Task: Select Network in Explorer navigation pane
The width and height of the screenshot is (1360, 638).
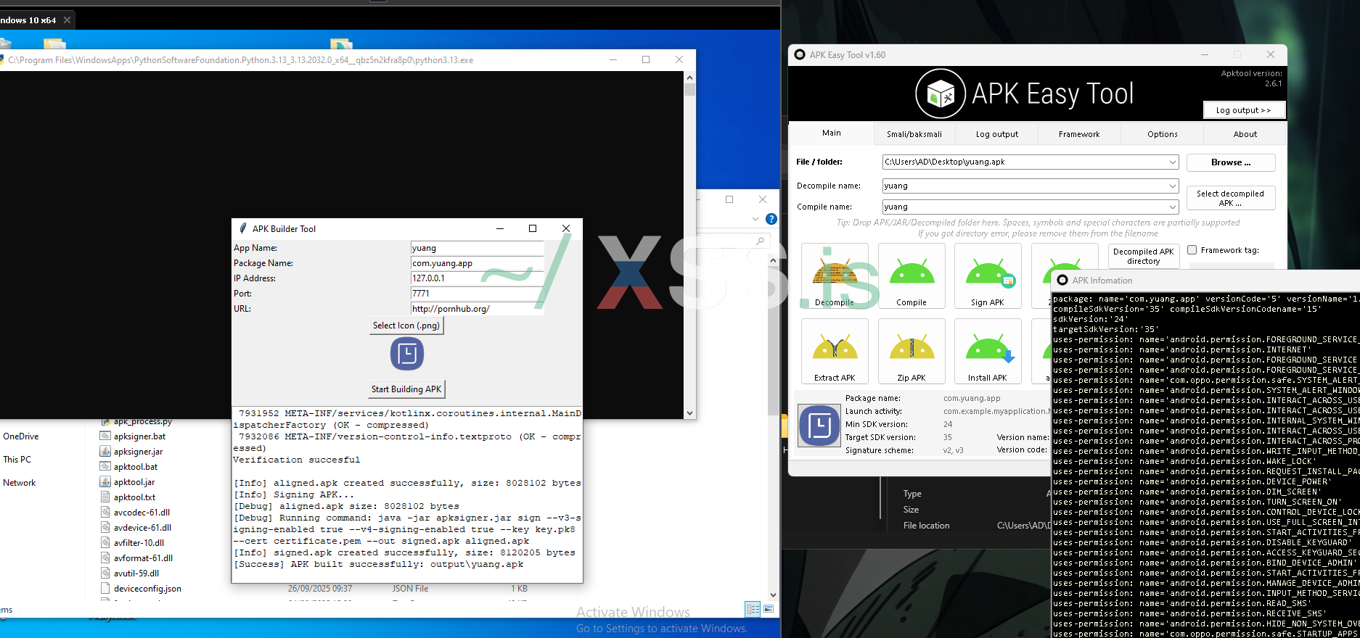Action: click(20, 483)
